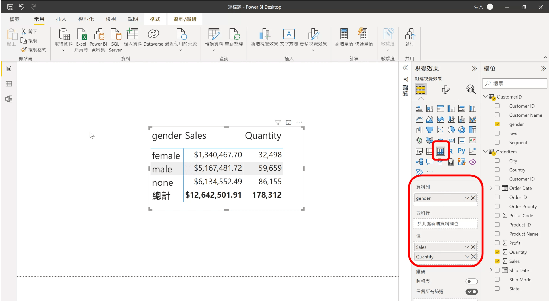Select the Python visual icon
The width and height of the screenshot is (549, 301).
pos(462,151)
